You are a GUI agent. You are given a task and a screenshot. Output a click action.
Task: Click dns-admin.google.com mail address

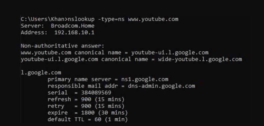[x=161, y=86]
